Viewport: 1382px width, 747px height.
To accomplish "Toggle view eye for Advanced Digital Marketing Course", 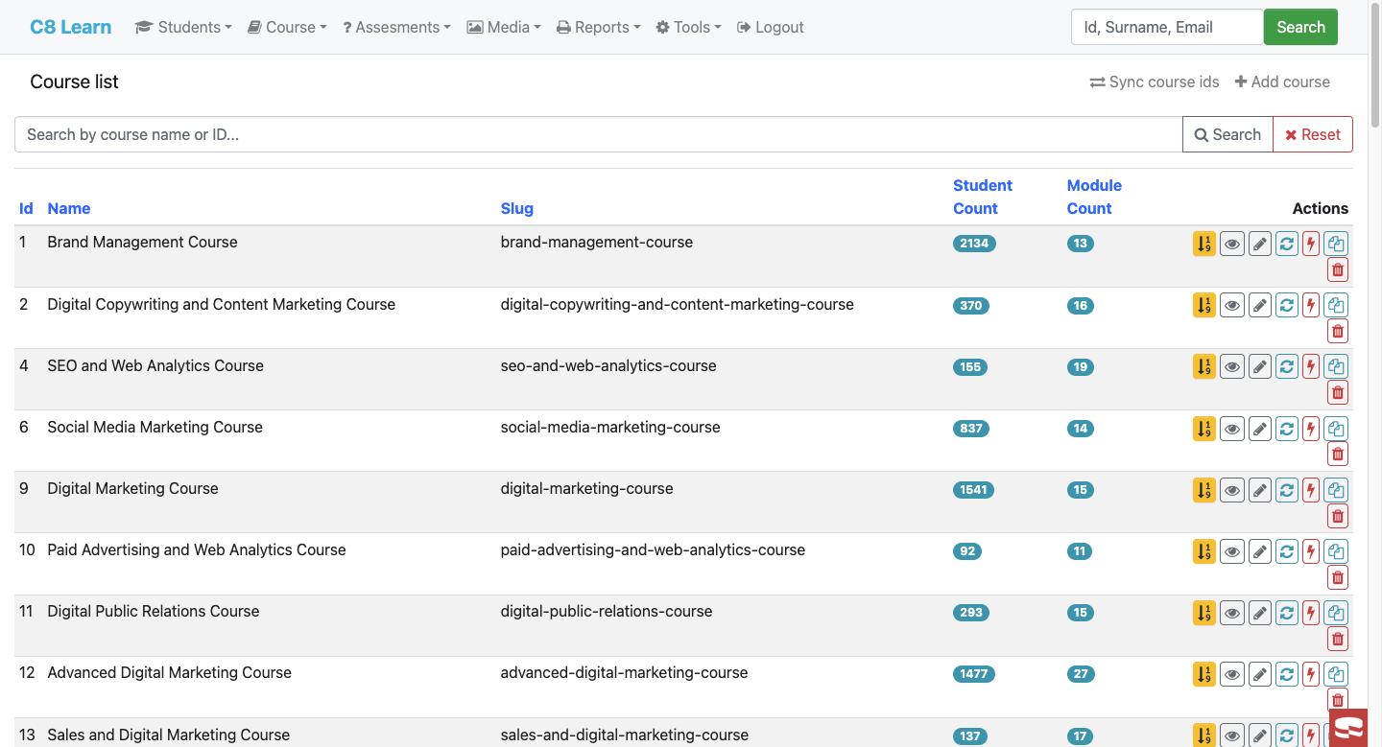I will (x=1231, y=674).
